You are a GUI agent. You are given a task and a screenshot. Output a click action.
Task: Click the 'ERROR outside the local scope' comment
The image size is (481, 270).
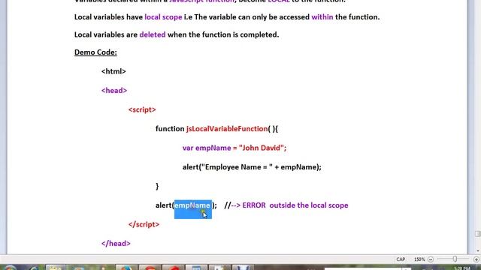point(295,205)
